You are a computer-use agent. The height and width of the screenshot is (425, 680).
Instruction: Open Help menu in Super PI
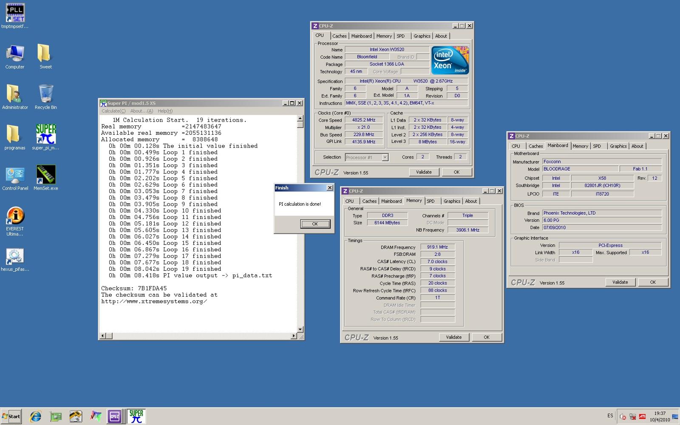[165, 111]
